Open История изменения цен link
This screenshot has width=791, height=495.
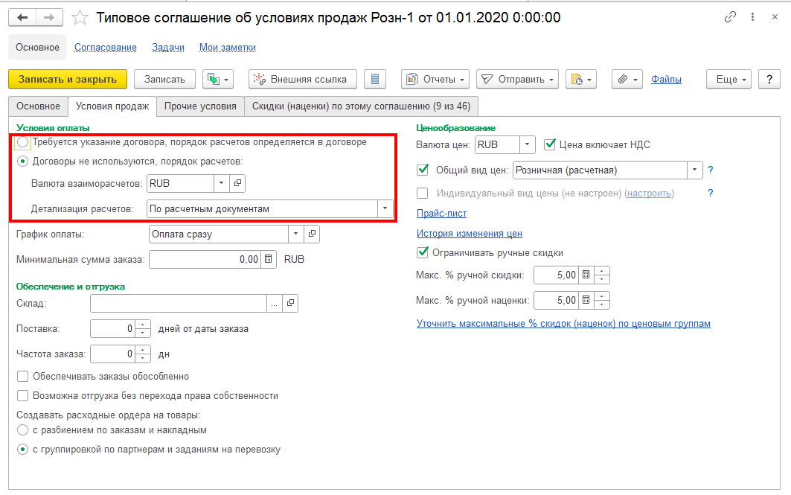click(469, 234)
